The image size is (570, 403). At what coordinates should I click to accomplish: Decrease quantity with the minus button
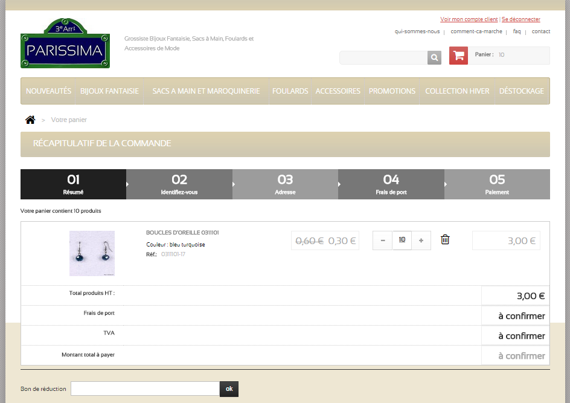[382, 240]
